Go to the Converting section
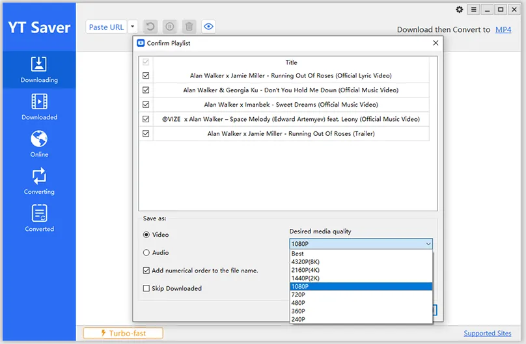Image resolution: width=526 pixels, height=344 pixels. (39, 181)
